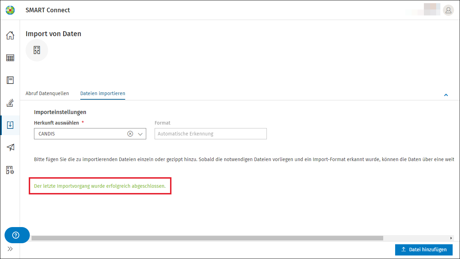The height and width of the screenshot is (259, 460).
Task: Open the home page icon in sidebar
Action: tap(10, 35)
